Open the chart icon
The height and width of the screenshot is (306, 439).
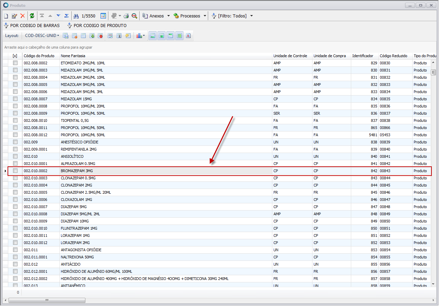point(139,36)
